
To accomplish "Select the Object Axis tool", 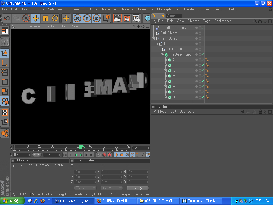I will 5,63.
